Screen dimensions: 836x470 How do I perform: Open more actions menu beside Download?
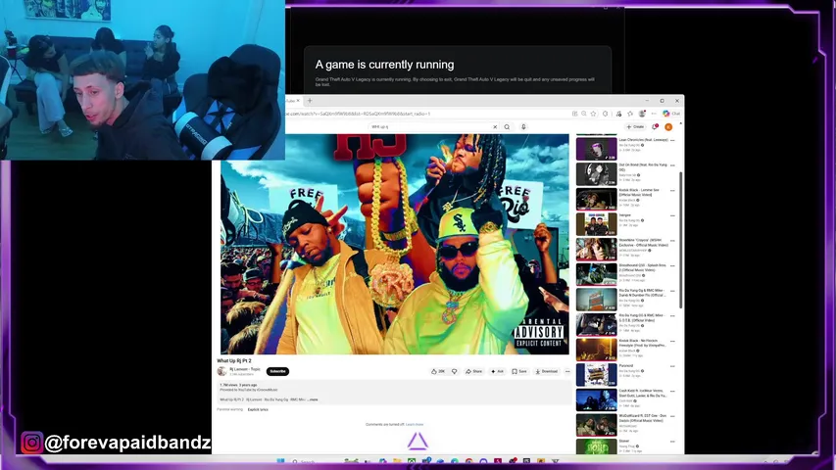567,371
